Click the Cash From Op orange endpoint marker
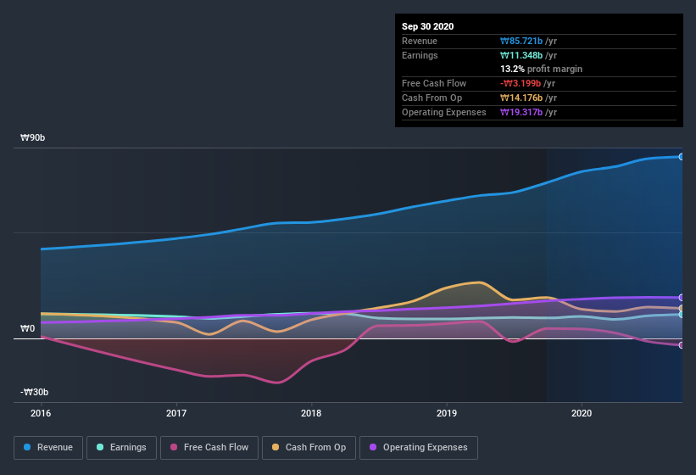696x475 pixels. click(681, 308)
